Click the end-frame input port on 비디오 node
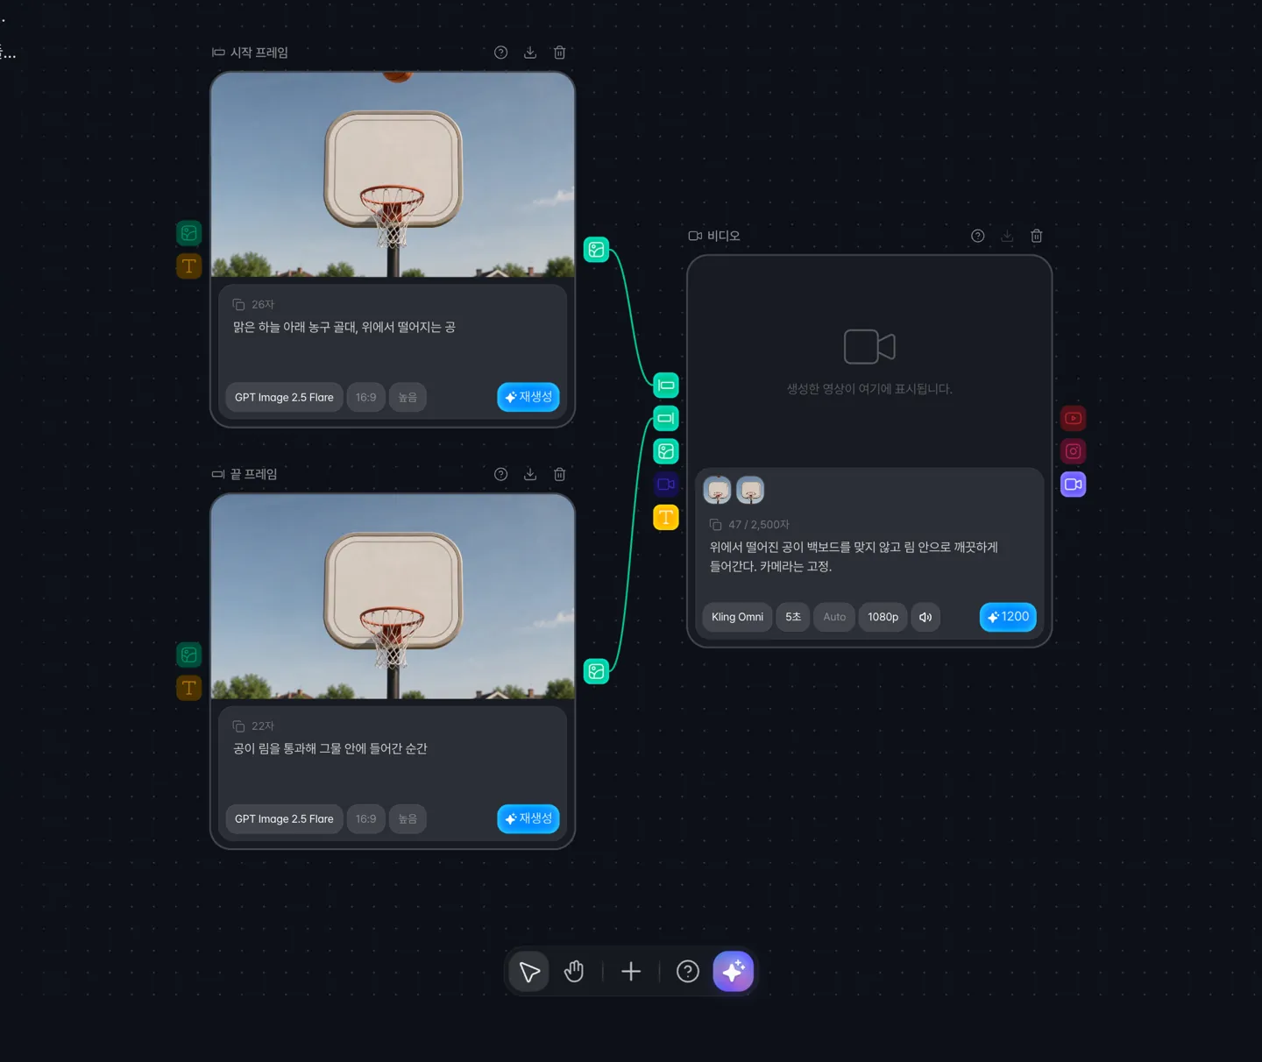Viewport: 1262px width, 1062px height. 666,418
